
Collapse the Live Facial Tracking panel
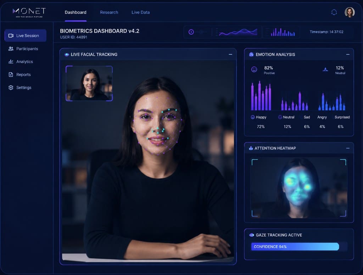[x=230, y=54]
